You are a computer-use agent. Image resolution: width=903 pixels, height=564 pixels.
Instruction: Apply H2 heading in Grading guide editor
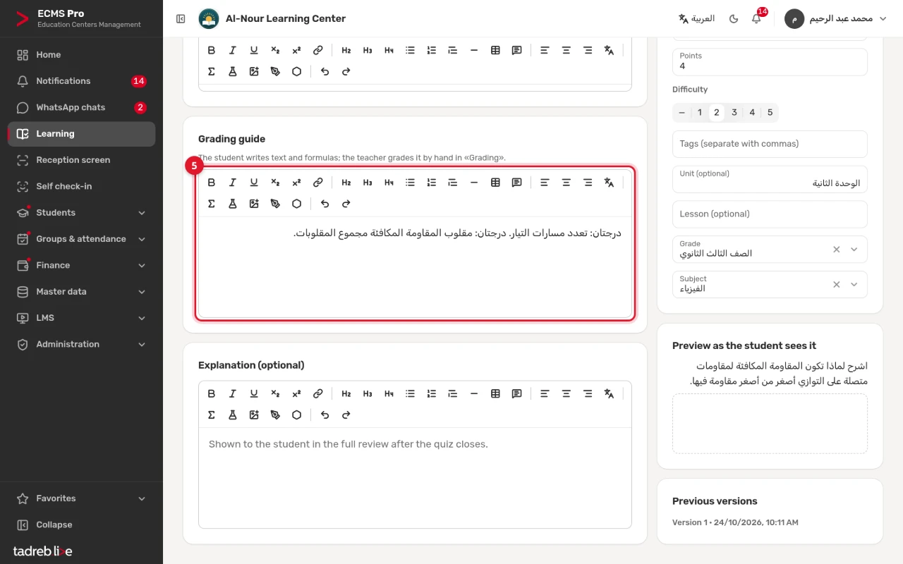coord(346,183)
